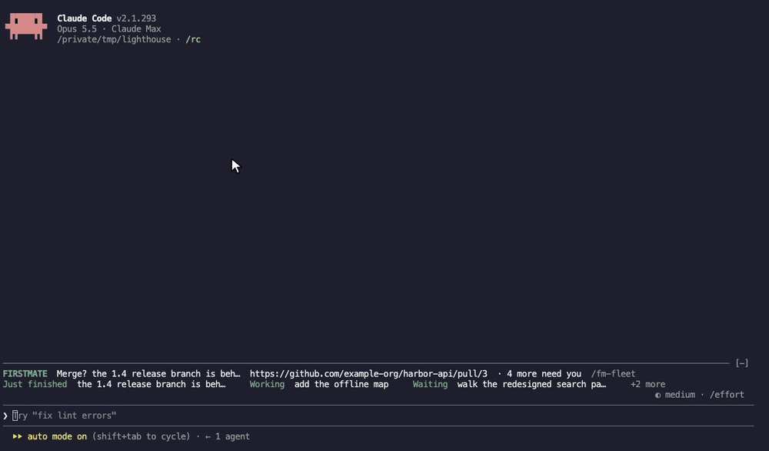Screen dimensions: 769x451
Task: Click the prompt chevron symbol
Action: 5,416
